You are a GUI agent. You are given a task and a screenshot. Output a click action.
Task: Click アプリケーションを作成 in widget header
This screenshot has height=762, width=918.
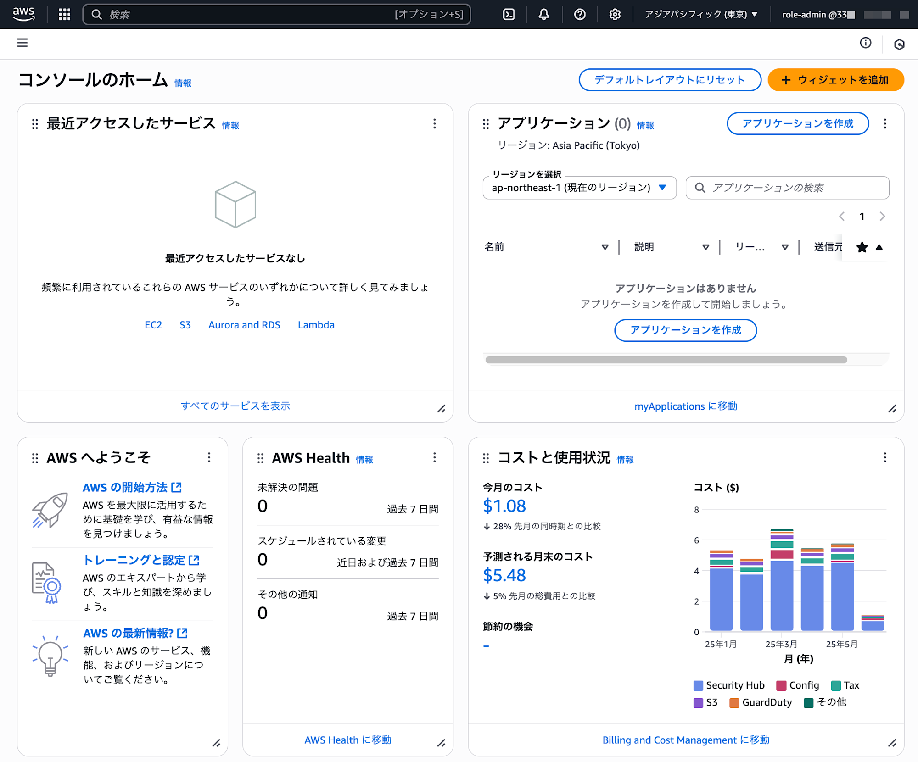click(798, 123)
